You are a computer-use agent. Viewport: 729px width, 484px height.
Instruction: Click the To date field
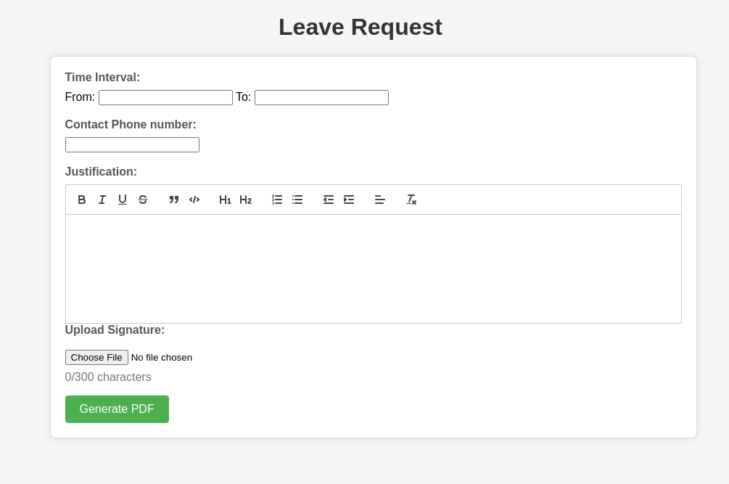tap(322, 98)
